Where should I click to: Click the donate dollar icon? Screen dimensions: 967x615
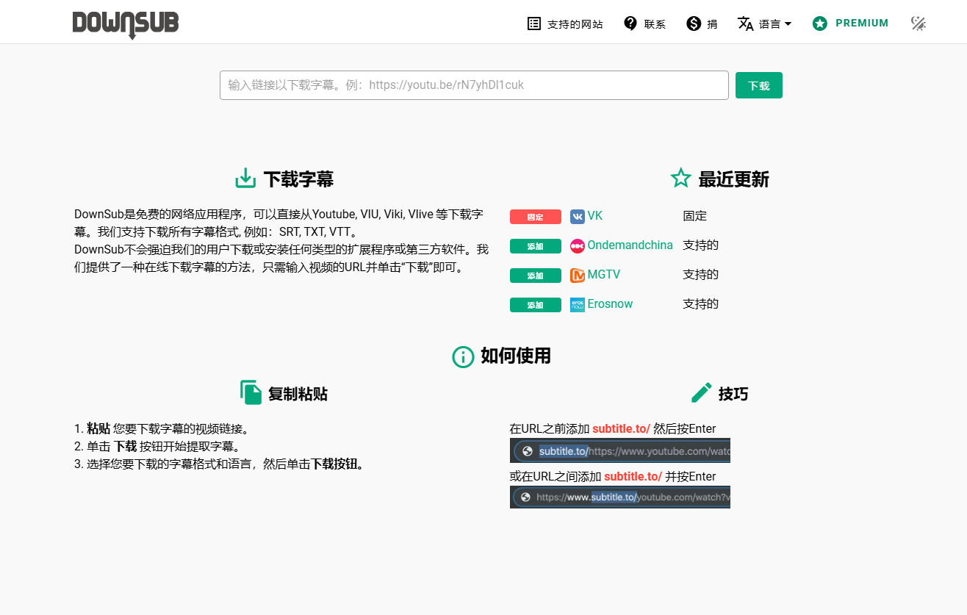pos(694,24)
